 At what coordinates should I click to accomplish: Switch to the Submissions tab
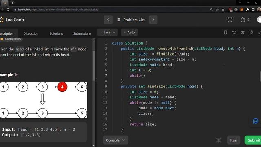click(x=82, y=33)
